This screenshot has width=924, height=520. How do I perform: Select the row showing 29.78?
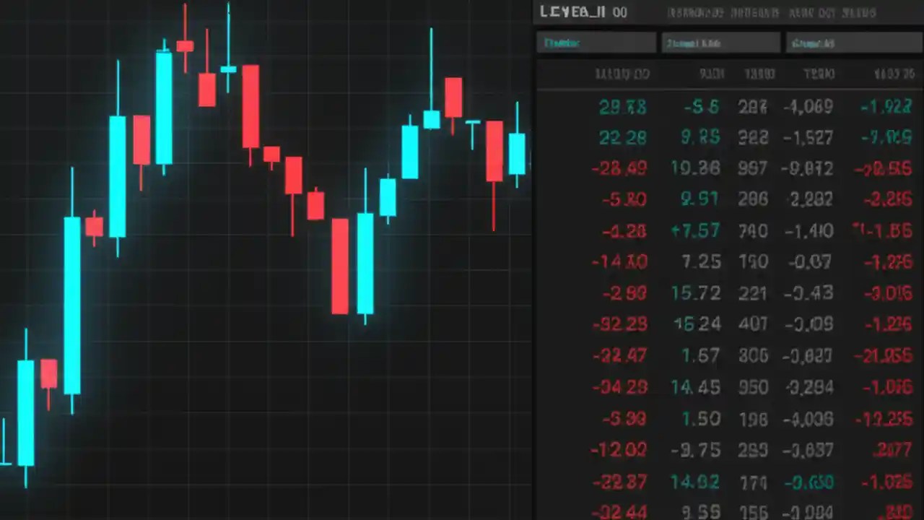[x=622, y=107]
